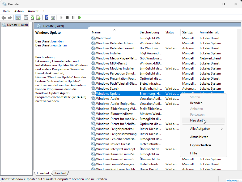This screenshot has height=182, width=242.
Task: Navigate back using the left arrow icon
Action: 3,18
